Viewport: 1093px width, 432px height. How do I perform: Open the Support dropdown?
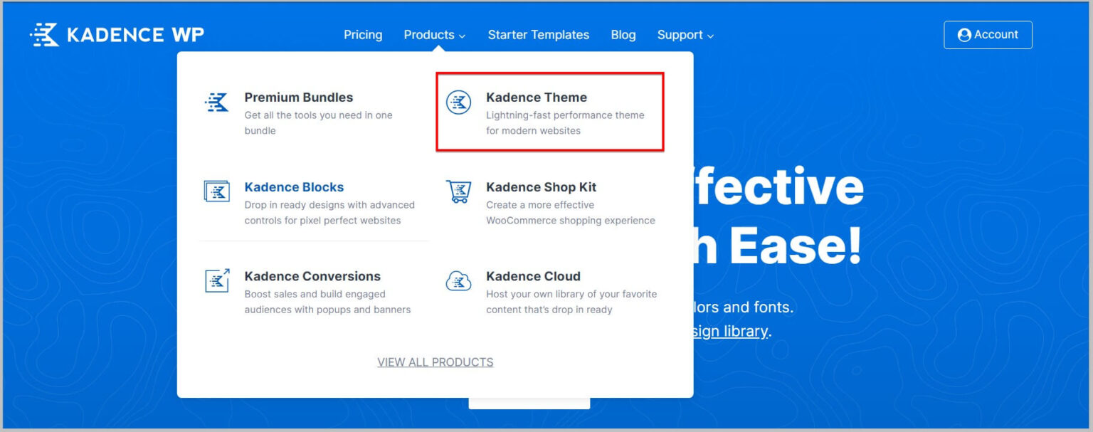680,34
